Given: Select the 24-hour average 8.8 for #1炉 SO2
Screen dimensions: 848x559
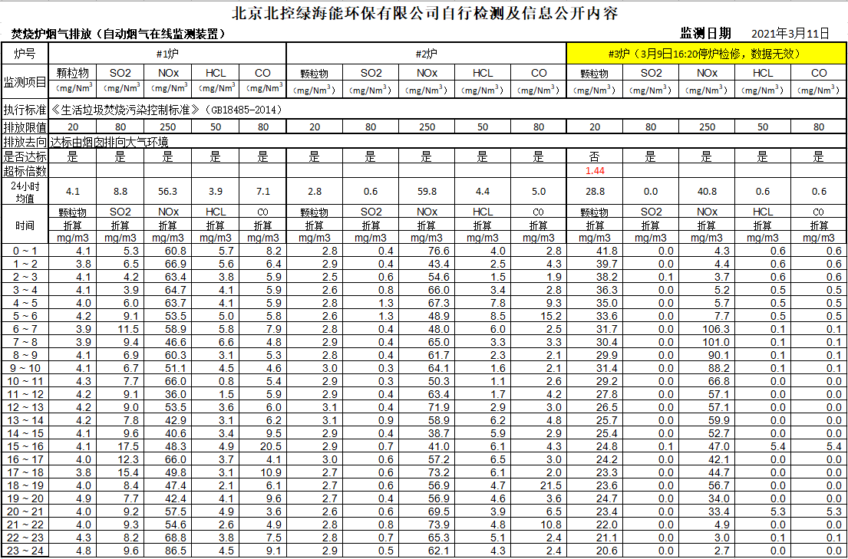Looking at the screenshot, I should [x=120, y=192].
